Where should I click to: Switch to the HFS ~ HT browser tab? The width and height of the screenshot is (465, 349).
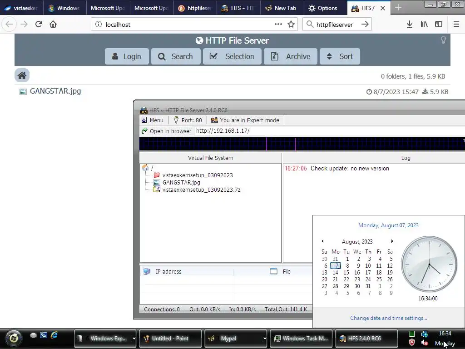(x=238, y=8)
